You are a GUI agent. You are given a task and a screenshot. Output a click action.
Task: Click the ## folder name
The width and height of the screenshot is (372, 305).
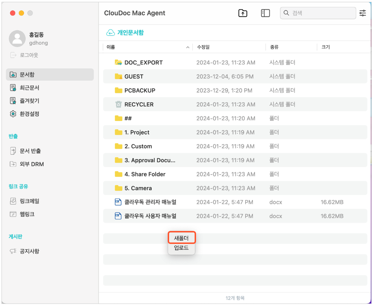tap(128, 118)
